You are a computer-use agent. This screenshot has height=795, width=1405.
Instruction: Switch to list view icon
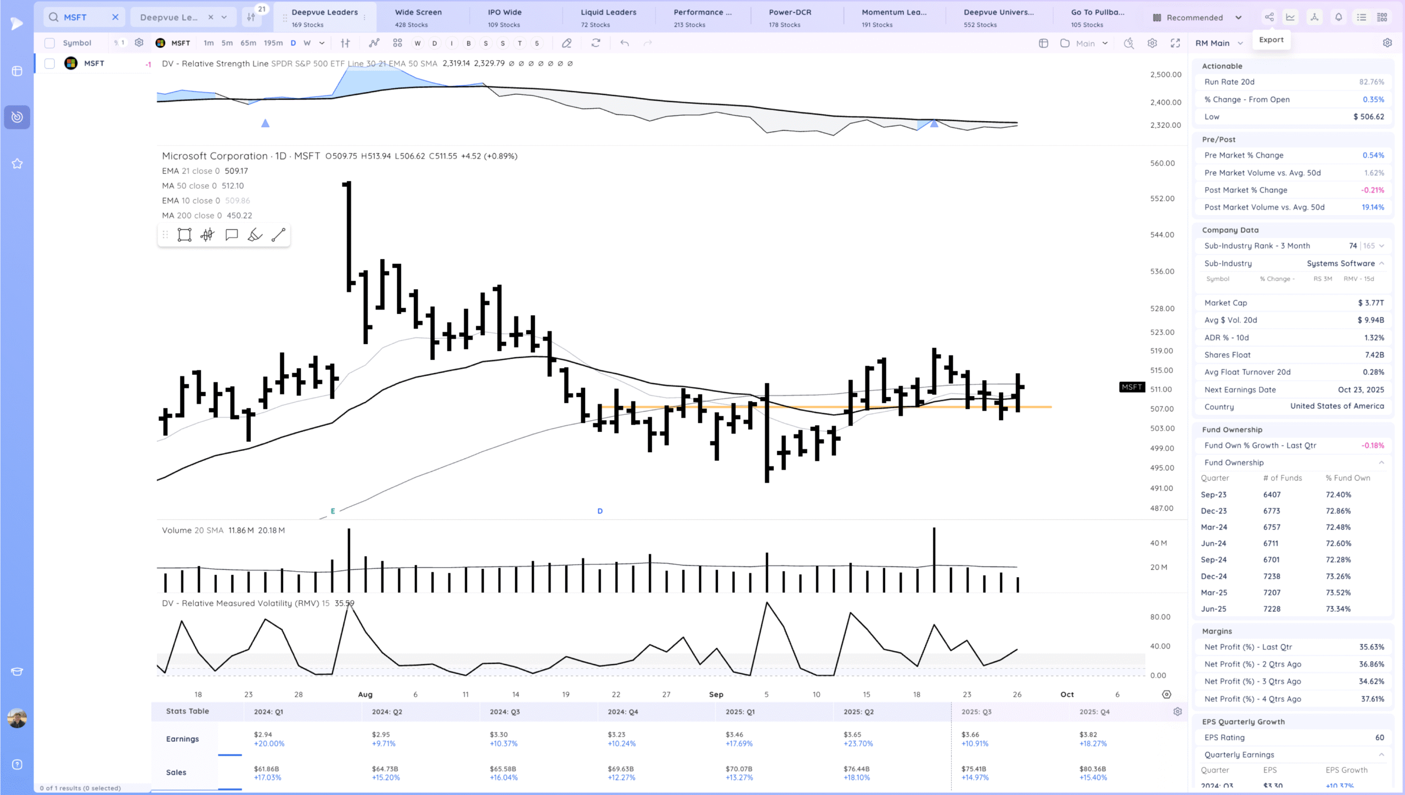1362,17
